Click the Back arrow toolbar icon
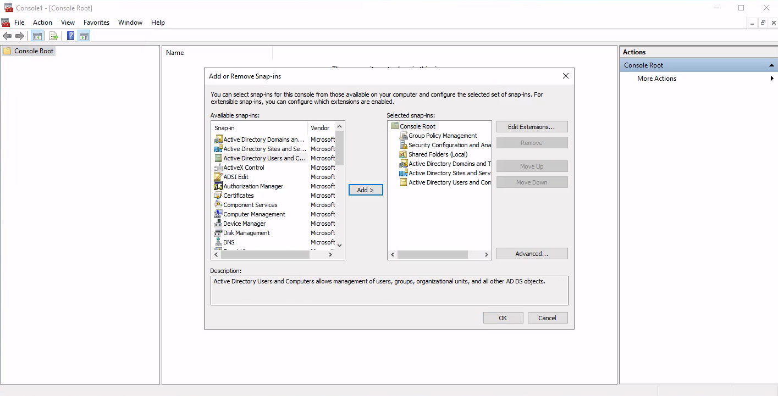This screenshot has width=778, height=396. [7, 36]
